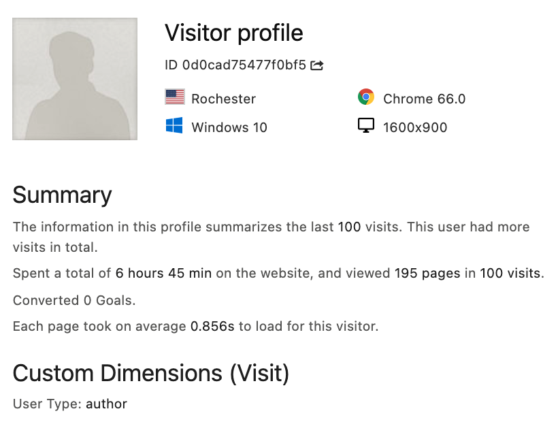The image size is (558, 422).
Task: Click the Visitor profile heading
Action: point(233,33)
